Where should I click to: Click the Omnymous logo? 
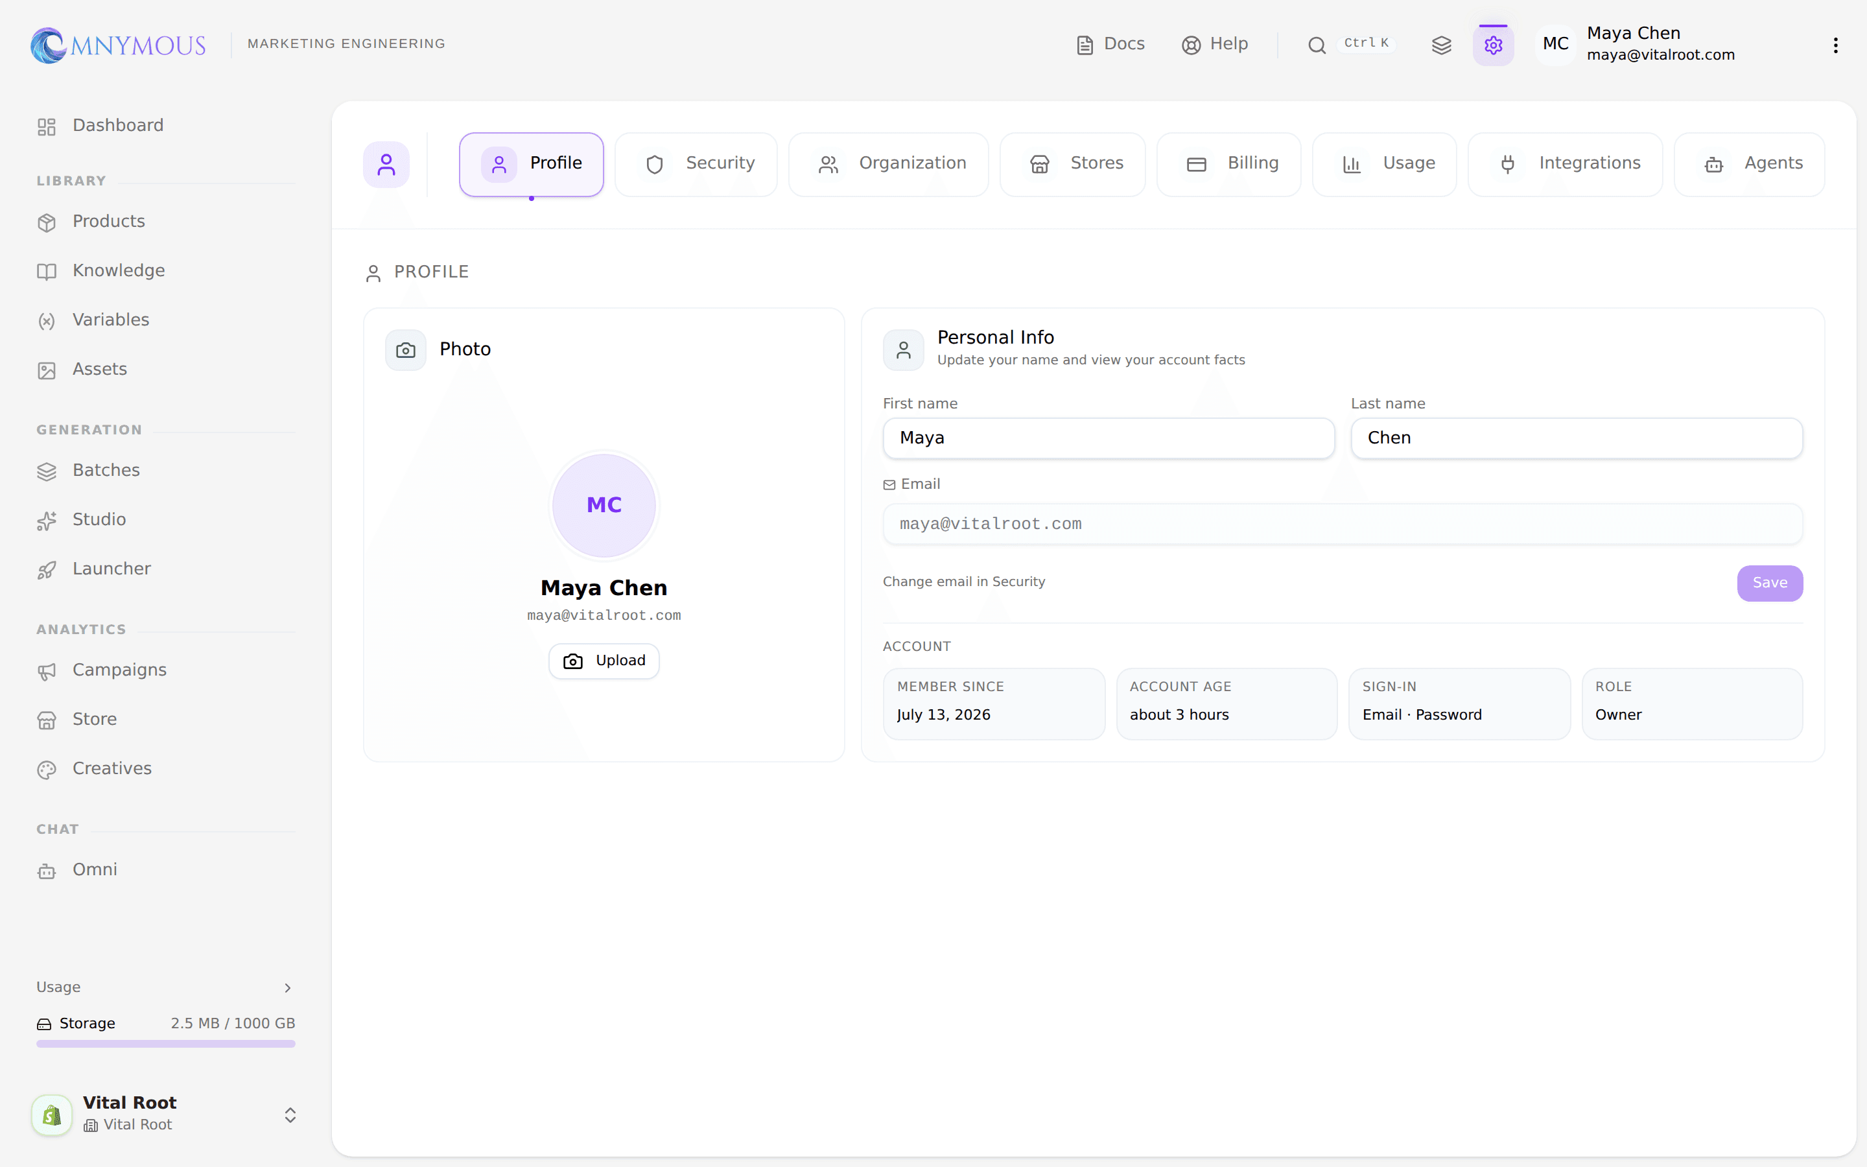point(118,45)
